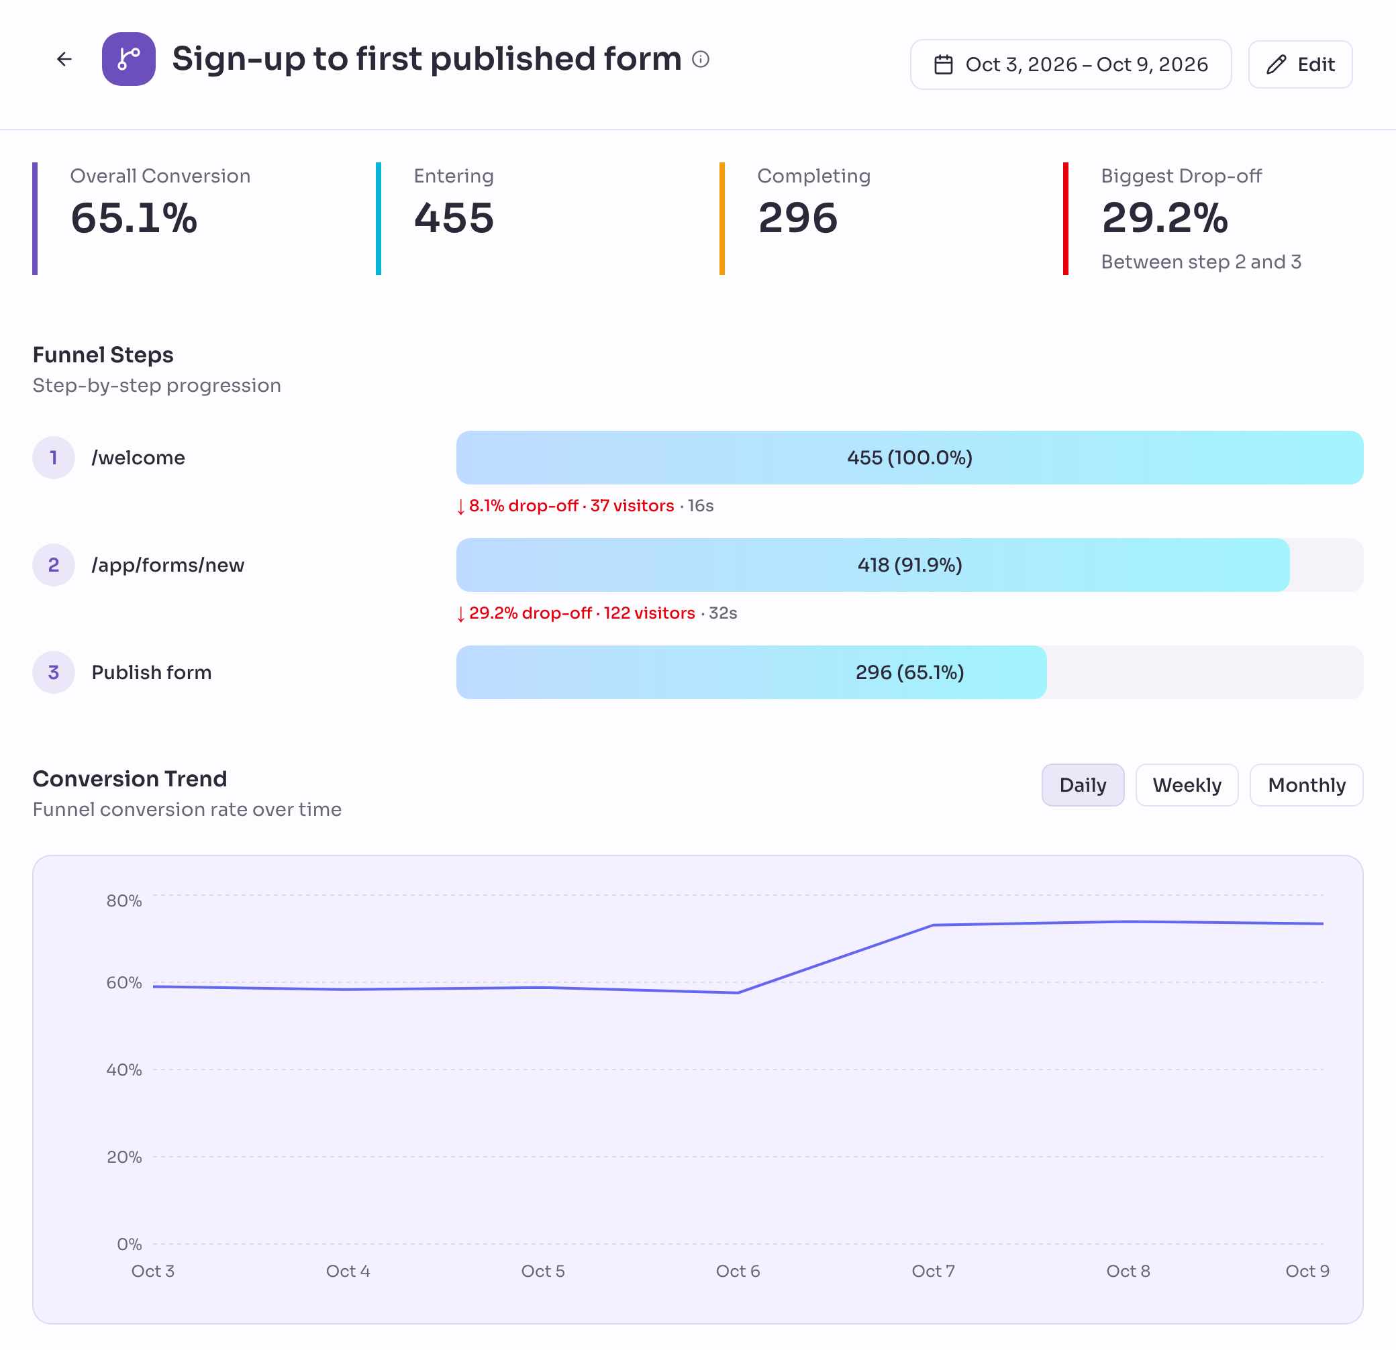Click the /welcome step label

click(138, 458)
